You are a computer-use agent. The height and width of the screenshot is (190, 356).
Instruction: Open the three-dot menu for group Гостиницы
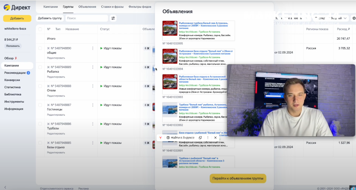pyautogui.click(x=93, y=105)
